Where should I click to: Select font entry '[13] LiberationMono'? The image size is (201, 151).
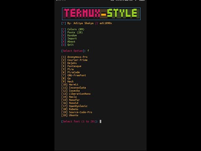[x=76, y=94]
